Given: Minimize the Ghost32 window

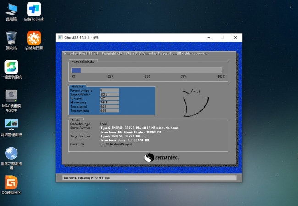Looking at the screenshot, I should [x=209, y=37].
